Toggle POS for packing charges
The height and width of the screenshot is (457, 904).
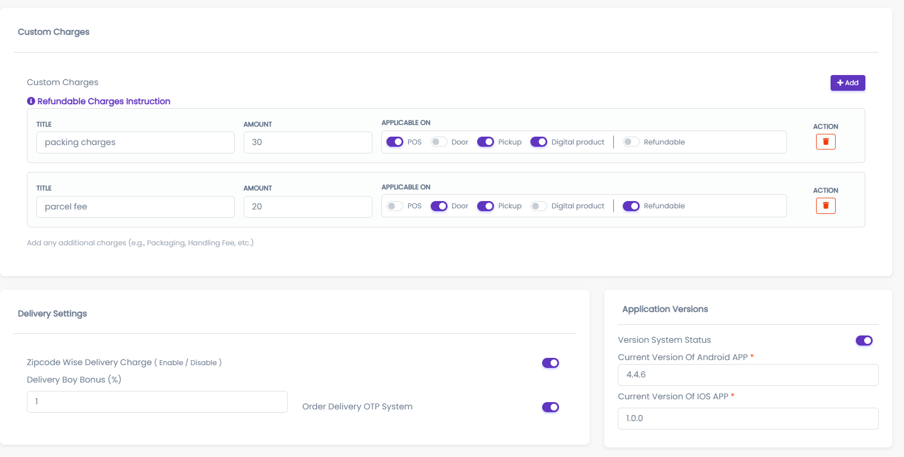click(x=395, y=142)
